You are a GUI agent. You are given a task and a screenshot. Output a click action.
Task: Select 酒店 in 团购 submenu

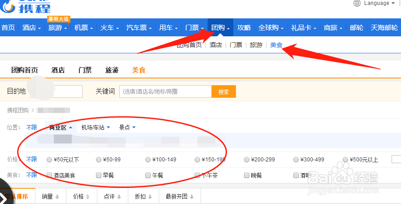(216, 45)
